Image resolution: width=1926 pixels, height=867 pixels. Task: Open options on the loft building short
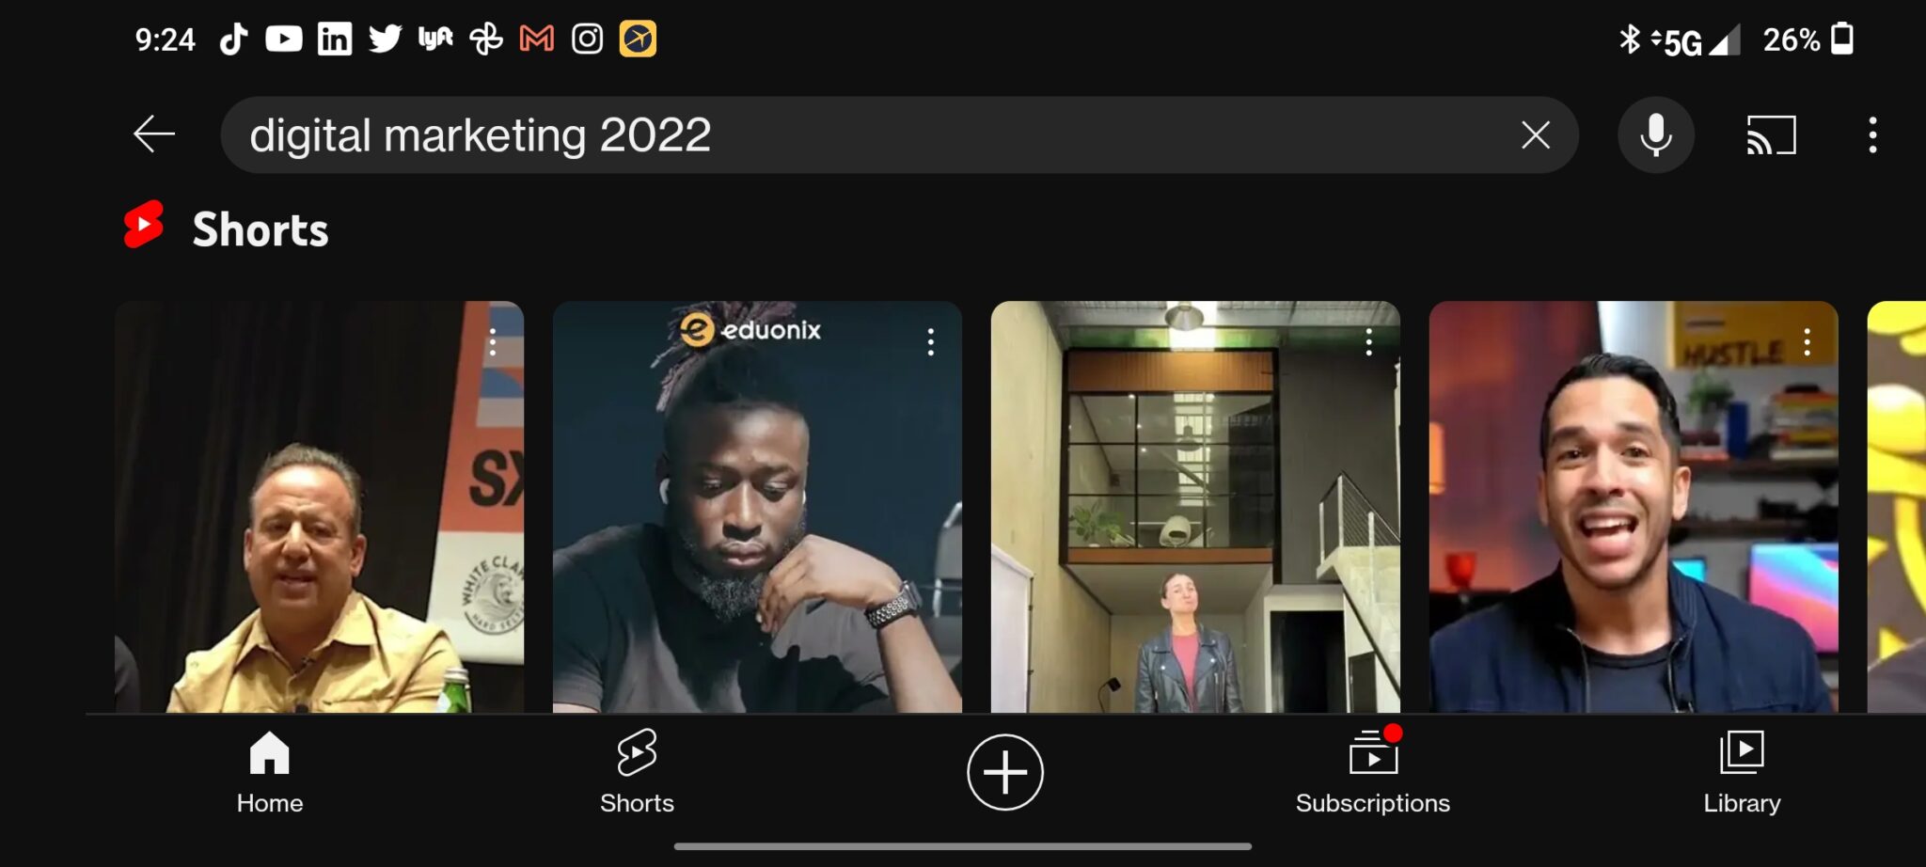click(x=1368, y=341)
